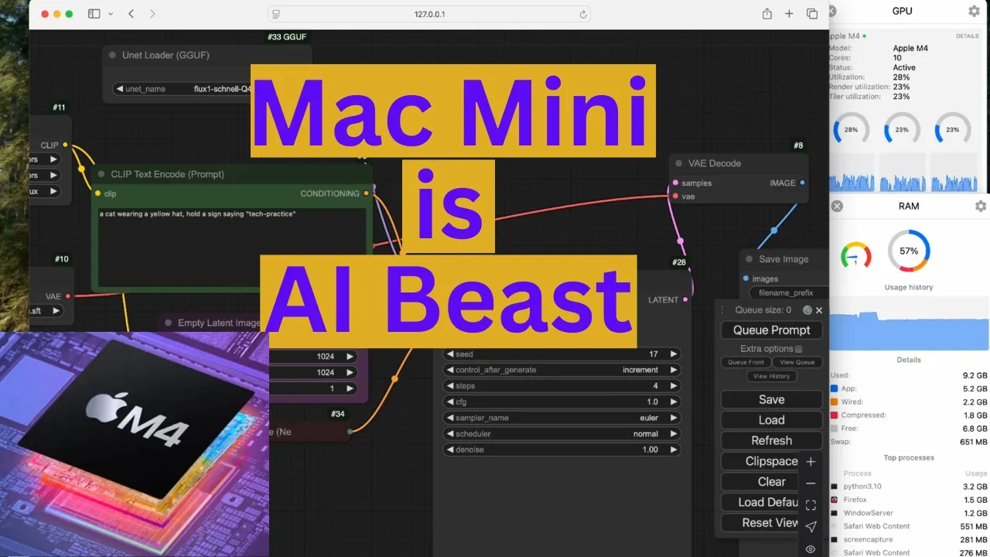Open View History
Screen dimensions: 990x557
pos(772,376)
